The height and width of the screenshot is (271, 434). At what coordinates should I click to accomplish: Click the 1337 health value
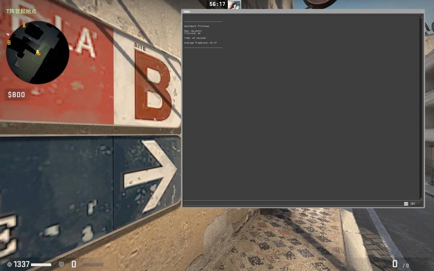22,264
